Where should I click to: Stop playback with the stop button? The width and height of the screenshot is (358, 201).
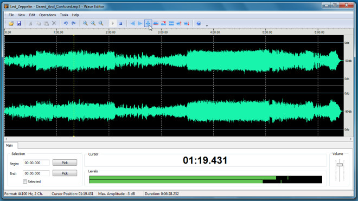pos(120,23)
